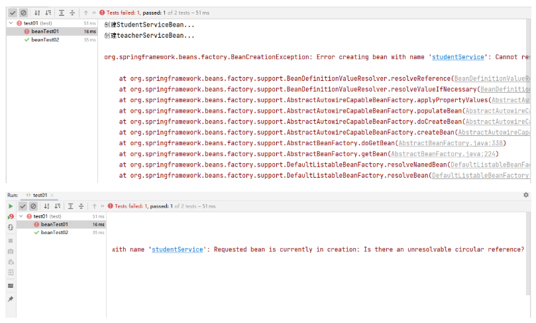Viewport: 536px width, 323px height.
Task: Open AbstractAutowire link on applyPropertyValues line
Action: pos(510,100)
